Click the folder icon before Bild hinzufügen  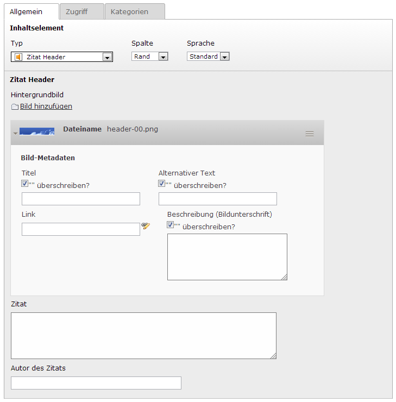(x=15, y=107)
